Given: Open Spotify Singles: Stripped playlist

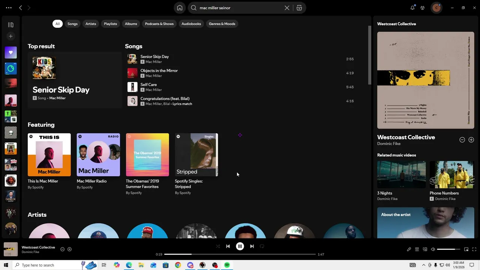Looking at the screenshot, I should pos(196,163).
